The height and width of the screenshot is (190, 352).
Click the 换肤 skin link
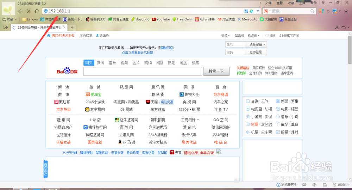270,36
